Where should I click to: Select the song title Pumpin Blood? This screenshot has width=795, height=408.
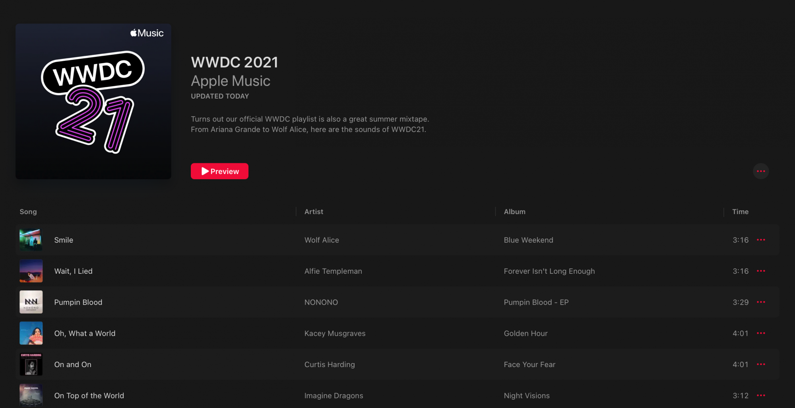78,302
